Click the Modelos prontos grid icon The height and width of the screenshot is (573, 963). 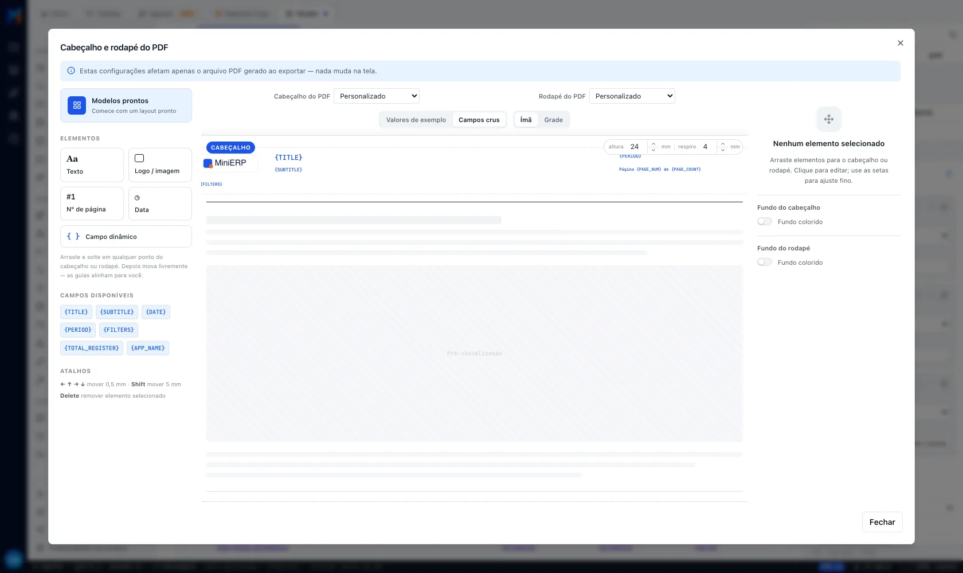click(77, 105)
